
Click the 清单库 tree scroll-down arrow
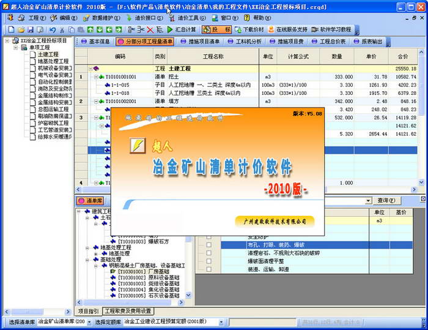coord(188,295)
